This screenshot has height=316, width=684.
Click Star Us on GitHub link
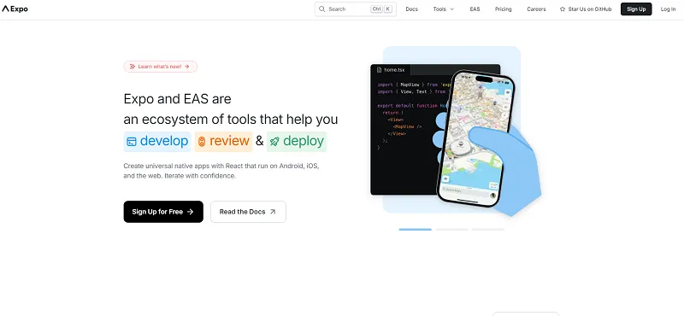(586, 9)
